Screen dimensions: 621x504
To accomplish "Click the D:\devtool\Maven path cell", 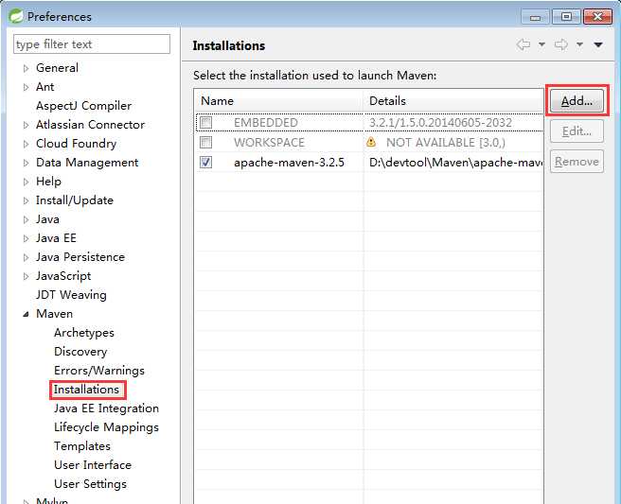I will (456, 163).
